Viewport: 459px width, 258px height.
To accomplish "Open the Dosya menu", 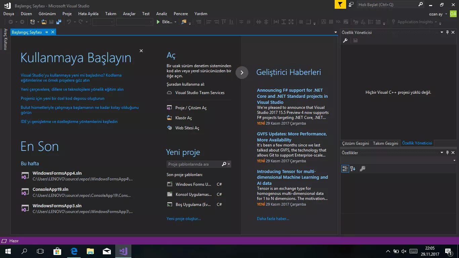I will pos(9,14).
